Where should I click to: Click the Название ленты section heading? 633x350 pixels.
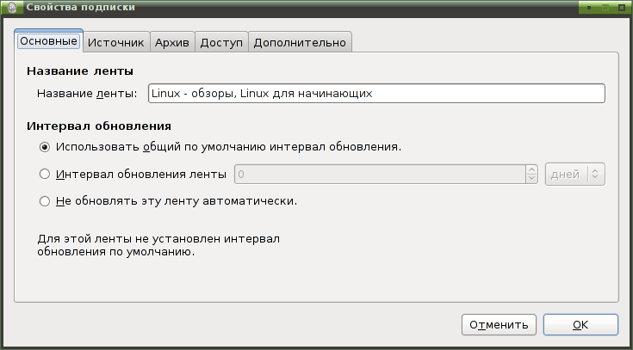click(80, 71)
